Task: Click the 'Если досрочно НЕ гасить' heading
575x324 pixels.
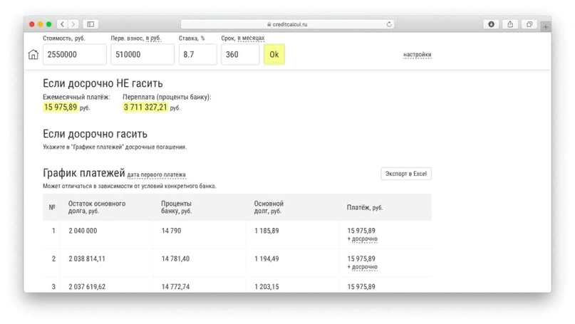Action: coord(103,83)
